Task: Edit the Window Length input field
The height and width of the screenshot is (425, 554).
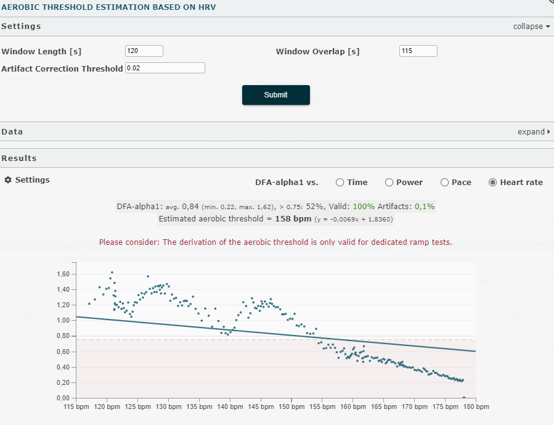Action: (144, 51)
